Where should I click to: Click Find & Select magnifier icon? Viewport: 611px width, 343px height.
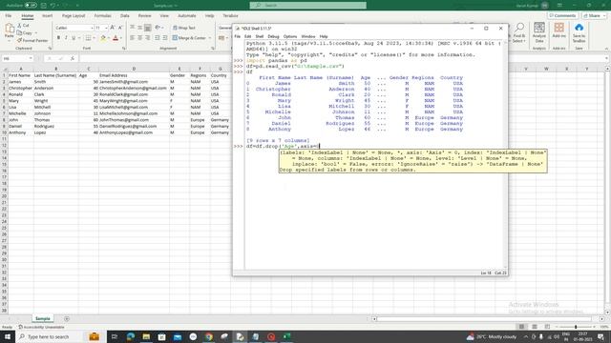tap(519, 28)
